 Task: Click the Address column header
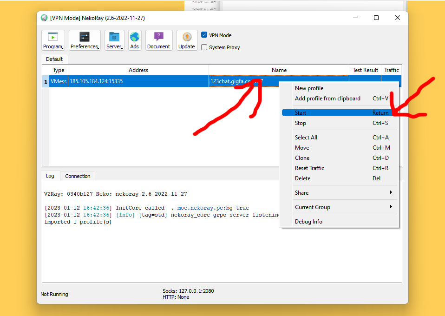coord(138,70)
